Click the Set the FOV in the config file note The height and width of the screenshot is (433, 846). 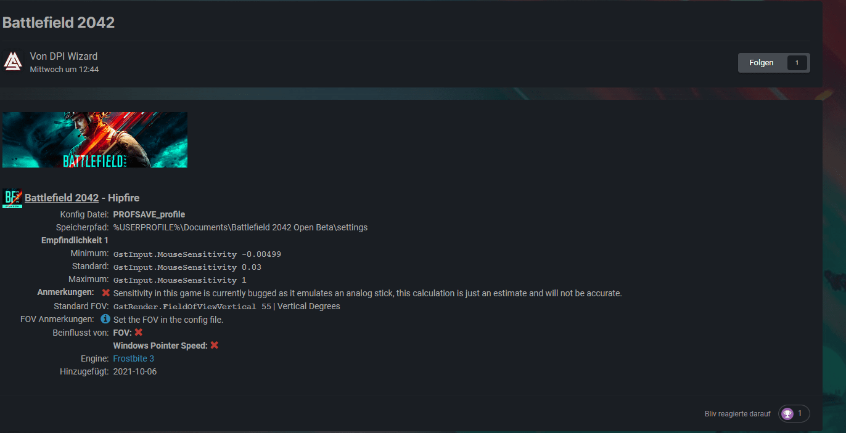168,320
